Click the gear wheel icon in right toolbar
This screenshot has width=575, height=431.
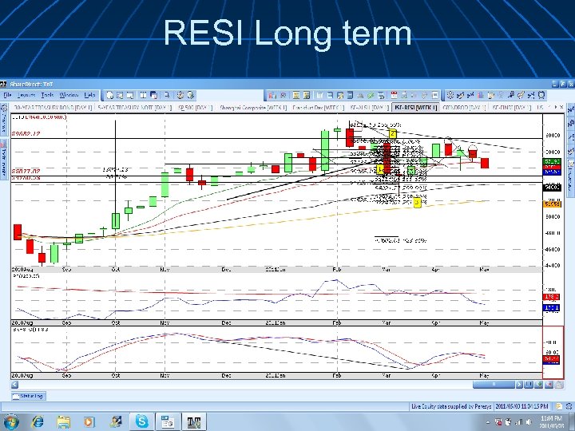point(450,95)
